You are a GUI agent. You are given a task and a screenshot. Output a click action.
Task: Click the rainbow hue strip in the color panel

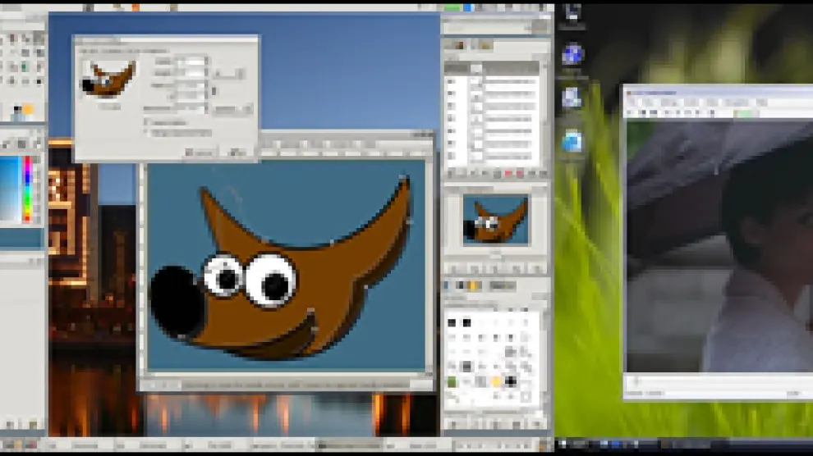tap(27, 189)
